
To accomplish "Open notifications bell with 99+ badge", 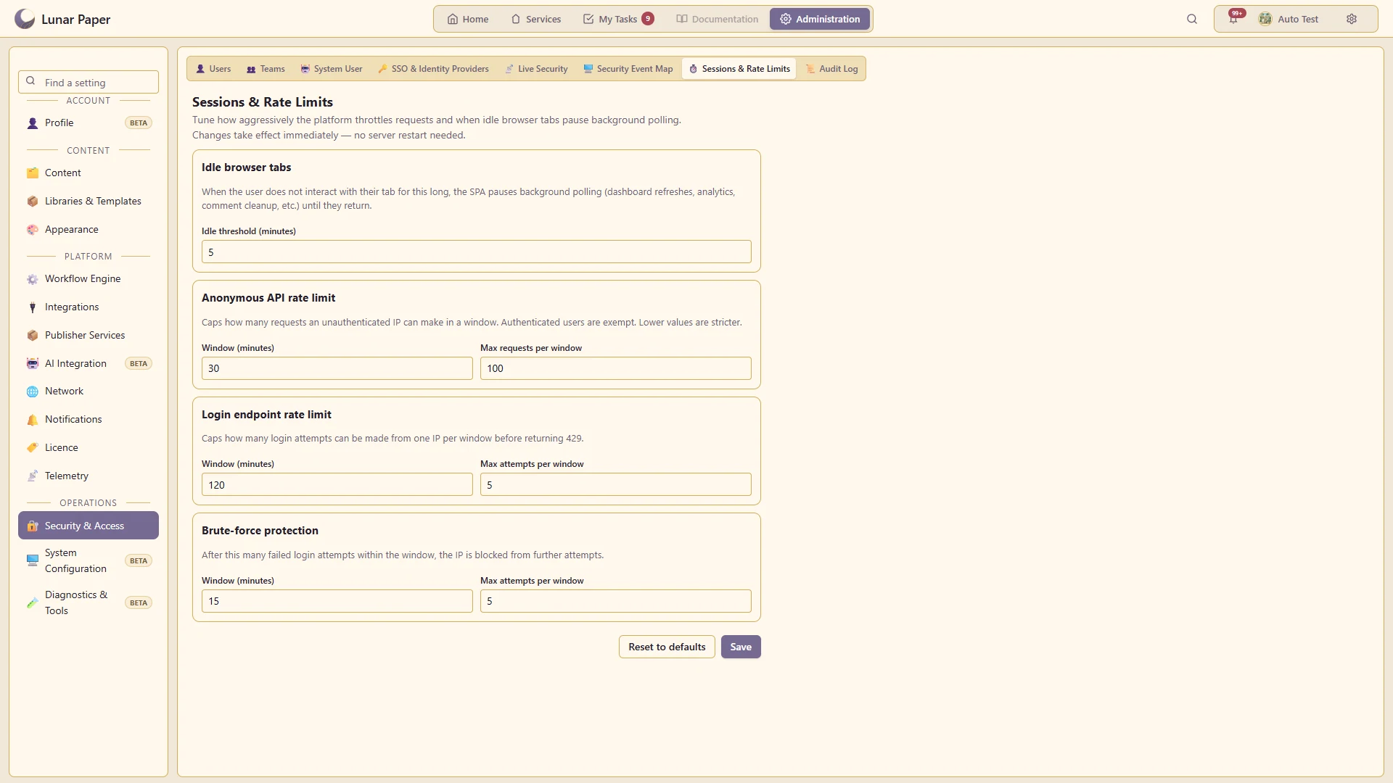I will point(1233,19).
